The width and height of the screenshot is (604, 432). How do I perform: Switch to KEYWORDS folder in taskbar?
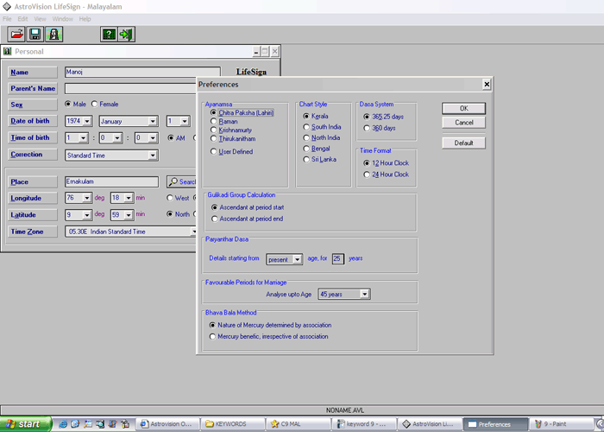pyautogui.click(x=233, y=424)
